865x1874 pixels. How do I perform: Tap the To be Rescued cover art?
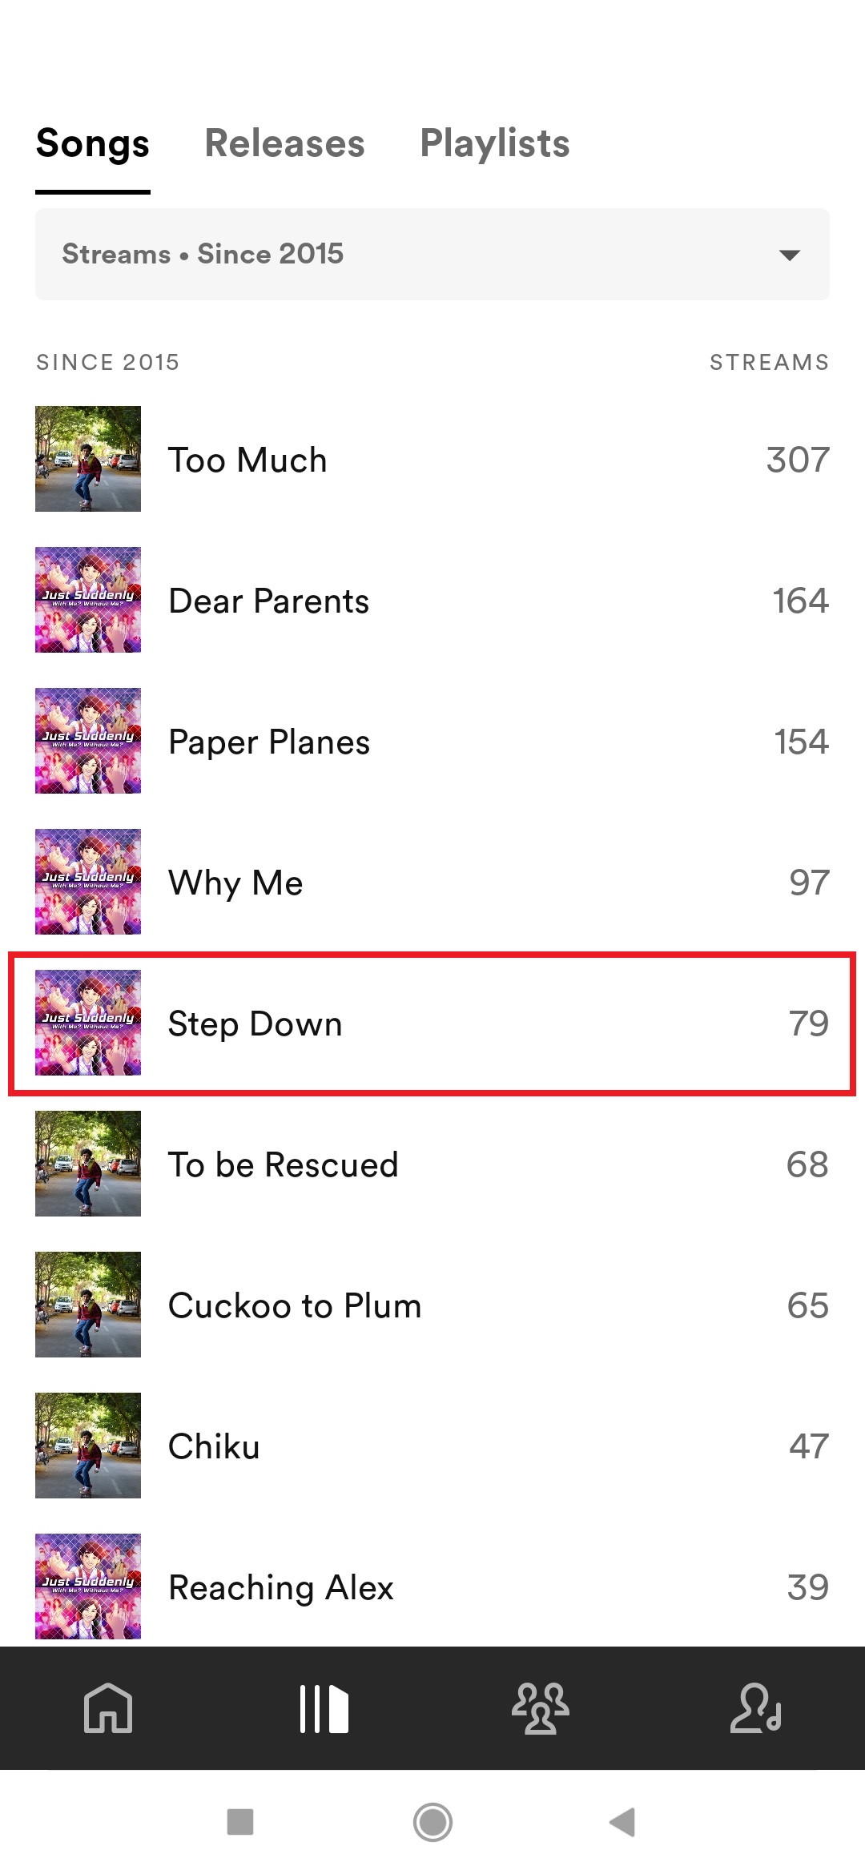point(88,1164)
